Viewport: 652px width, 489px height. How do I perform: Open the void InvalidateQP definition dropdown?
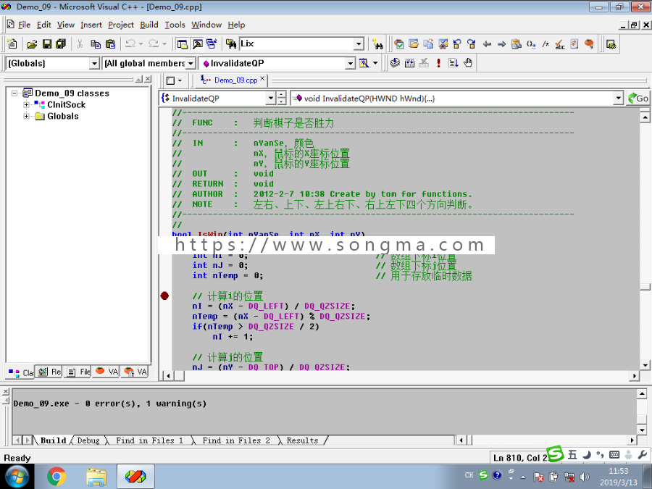pos(619,98)
